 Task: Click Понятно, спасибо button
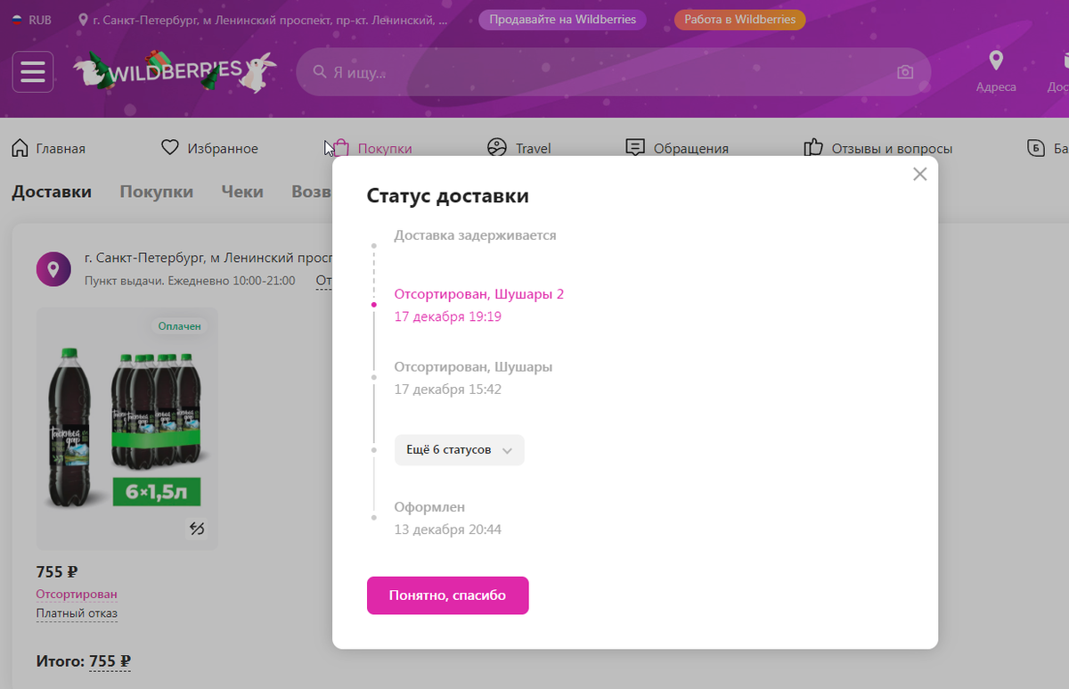click(448, 595)
